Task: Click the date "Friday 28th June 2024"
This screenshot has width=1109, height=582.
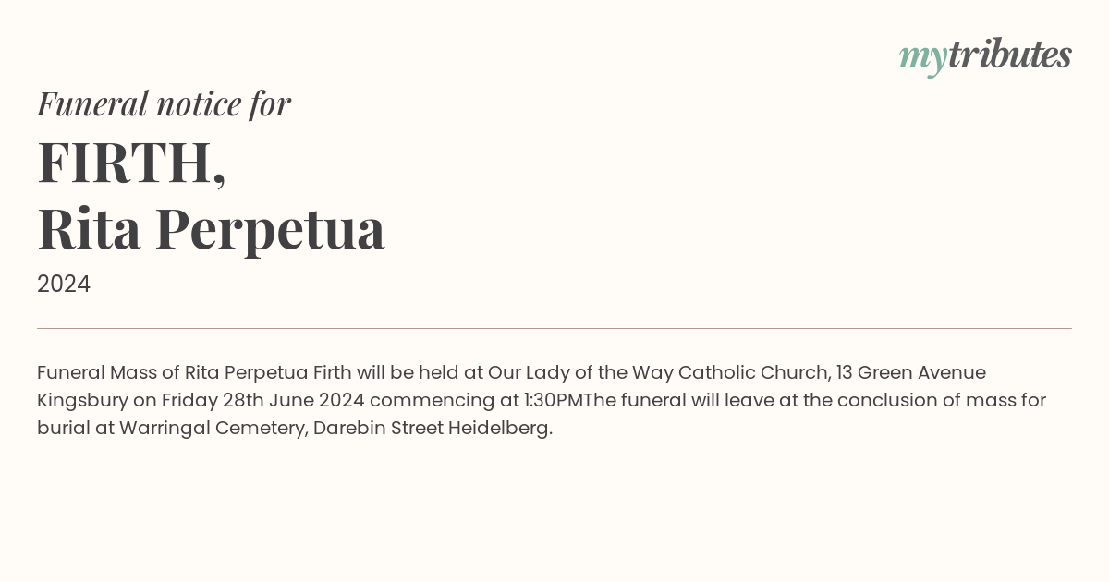Action: 262,400
